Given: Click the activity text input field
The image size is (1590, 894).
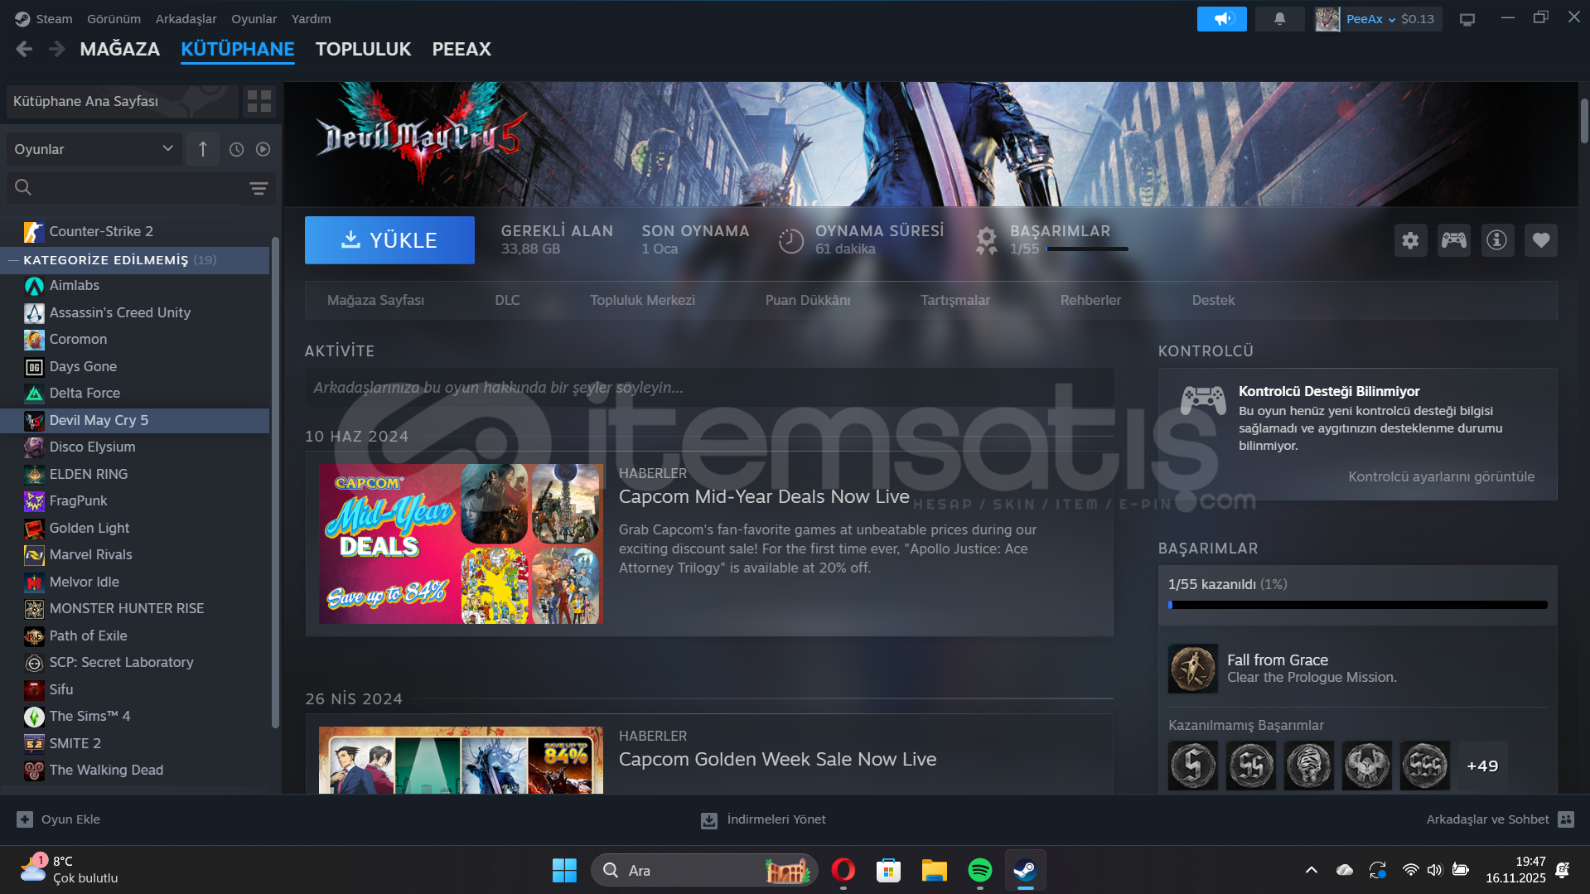Looking at the screenshot, I should [709, 388].
